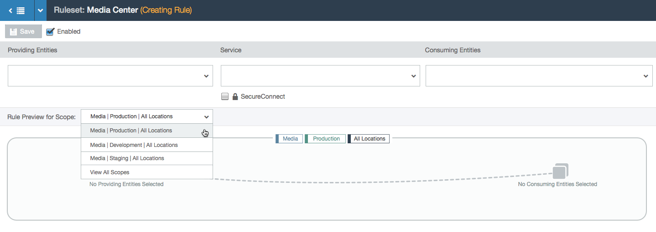Click the SecureConnect lock icon
This screenshot has height=232, width=656.
[x=235, y=96]
